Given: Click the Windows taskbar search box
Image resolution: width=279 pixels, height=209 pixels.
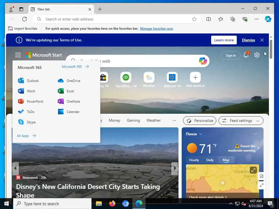Looking at the screenshot, I should (x=52, y=204).
